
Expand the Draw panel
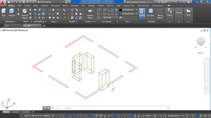tap(54, 22)
